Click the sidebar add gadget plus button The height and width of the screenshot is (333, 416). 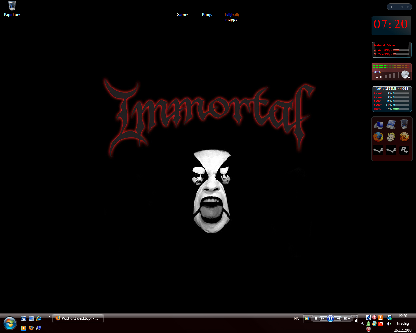tap(392, 7)
